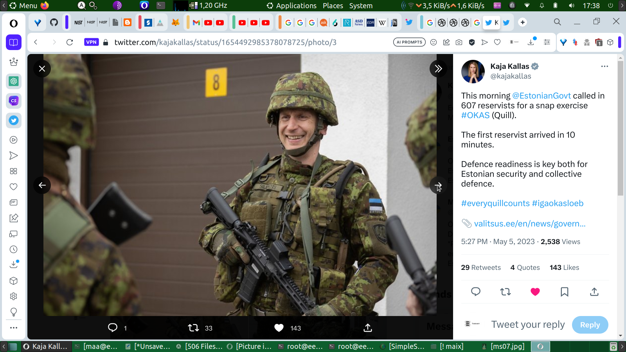
Task: Open the #igaokasloeb hashtag
Action: pos(558,203)
